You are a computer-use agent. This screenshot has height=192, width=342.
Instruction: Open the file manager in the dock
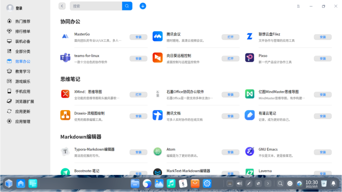coord(135,183)
